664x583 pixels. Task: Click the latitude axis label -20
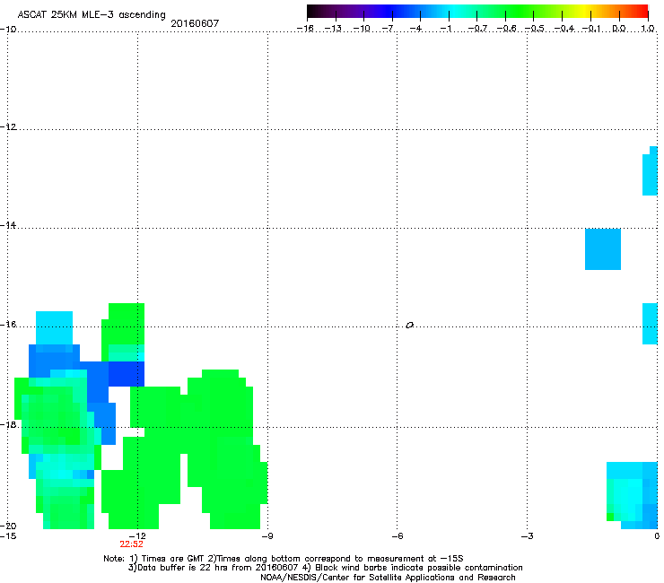(8, 526)
